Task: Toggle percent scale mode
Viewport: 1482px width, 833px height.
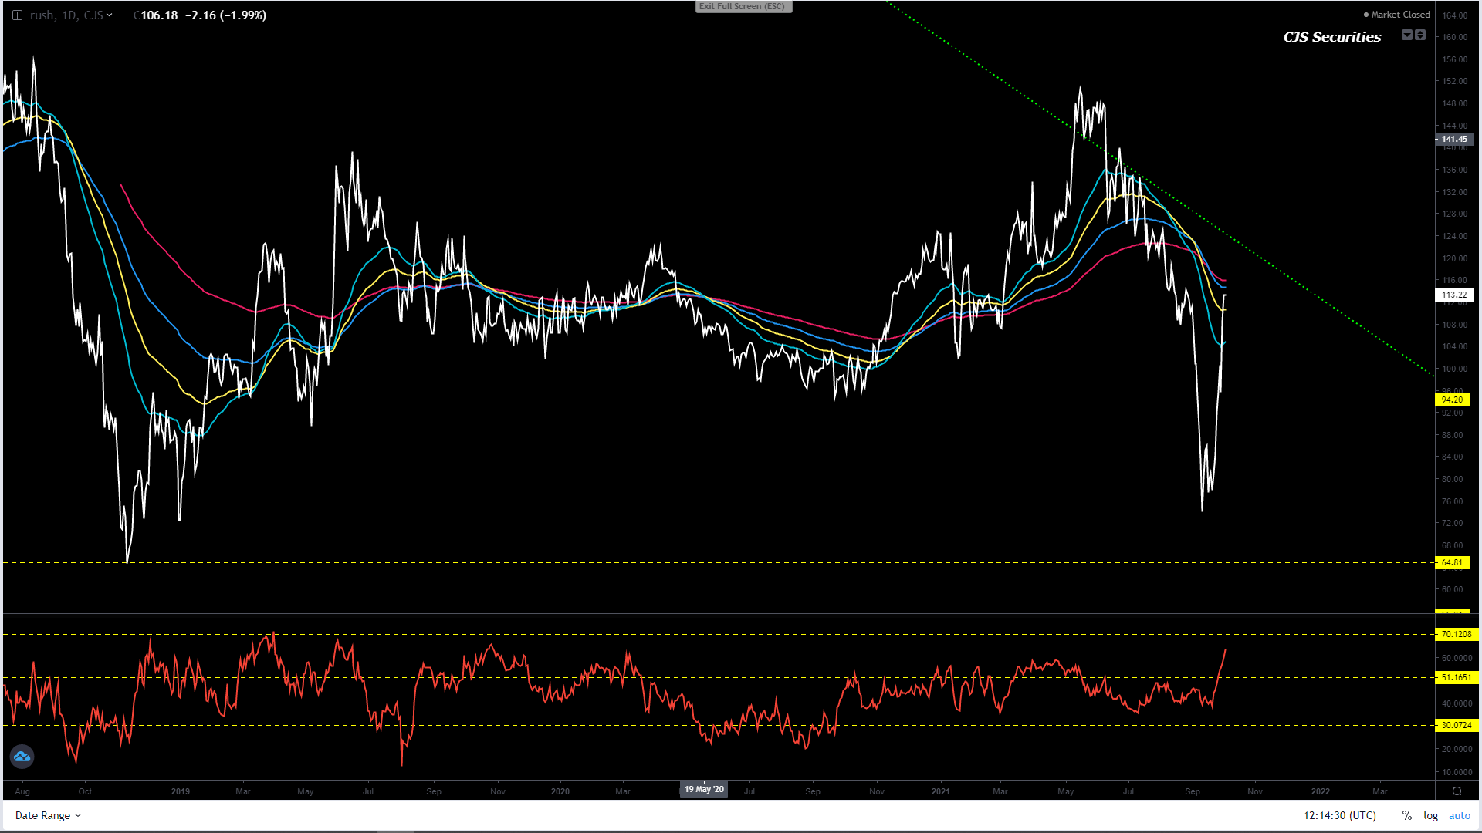Action: 1407,815
